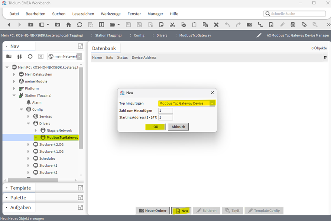Expand the 'Mein Dateisystem' tree node
Viewport: 331px width, 221px height.
(x=14, y=74)
